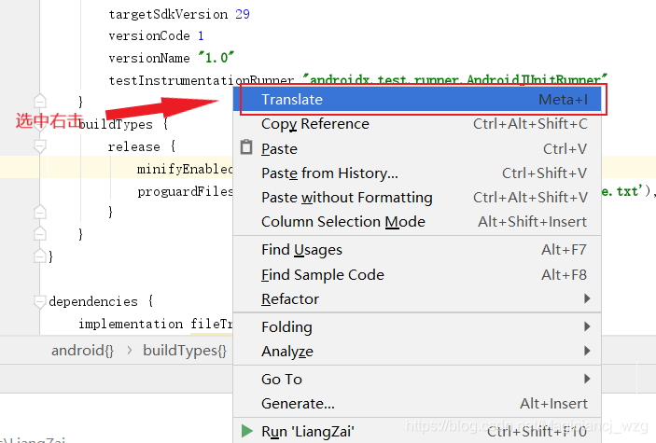Click fold end marker after testInstrumentationRunner
Image resolution: width=656 pixels, height=443 pixels.
coord(40,101)
